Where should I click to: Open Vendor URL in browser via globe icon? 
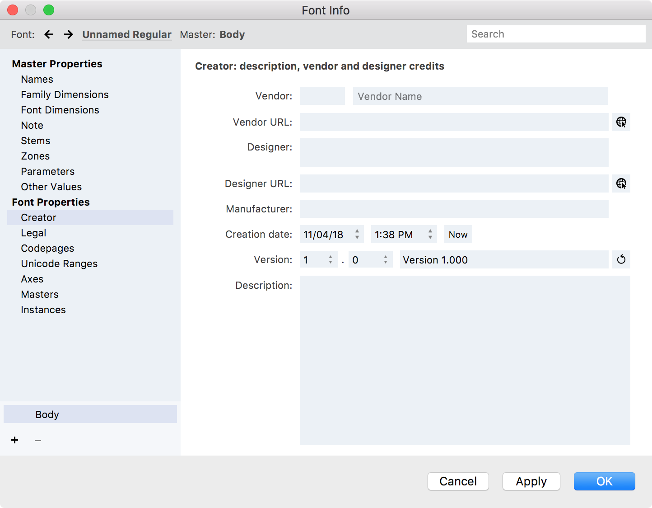pos(621,122)
